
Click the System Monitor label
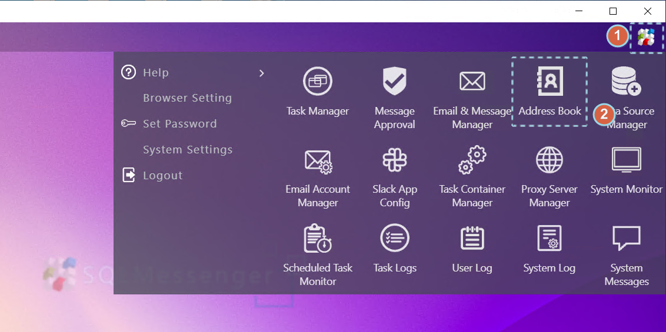[627, 189]
